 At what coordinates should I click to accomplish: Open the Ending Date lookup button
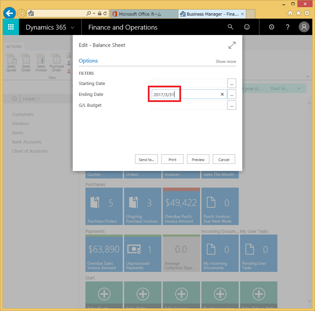(x=232, y=94)
